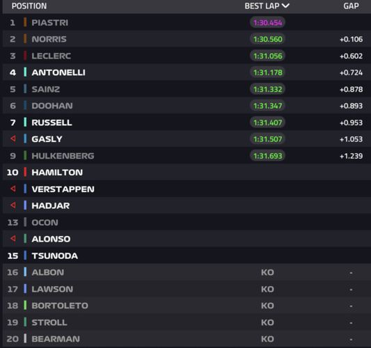Viewport: 371px width, 348px height.
Task: Click Bortoleto's green team color bar
Action: 25,306
